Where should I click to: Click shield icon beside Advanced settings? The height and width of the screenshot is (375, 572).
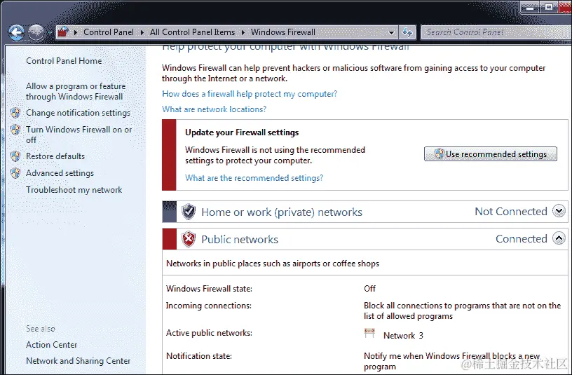pyautogui.click(x=15, y=173)
